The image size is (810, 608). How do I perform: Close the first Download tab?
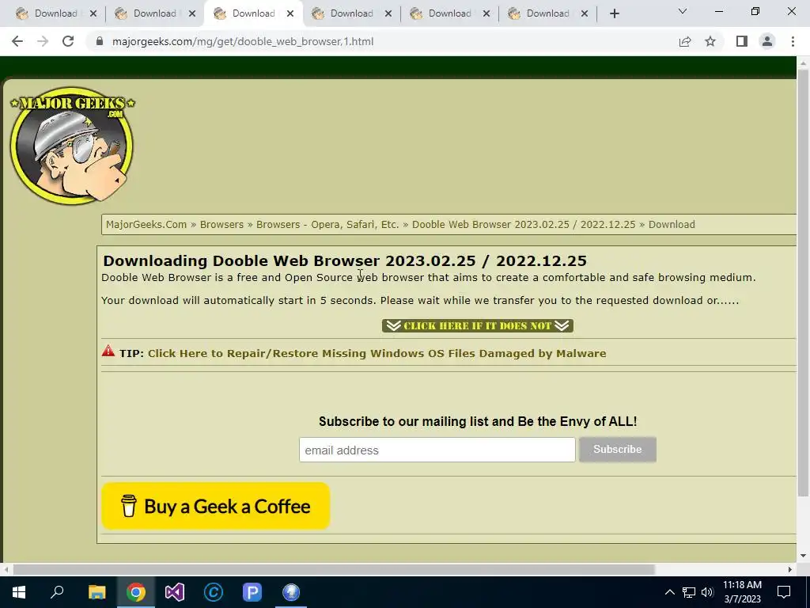93,14
